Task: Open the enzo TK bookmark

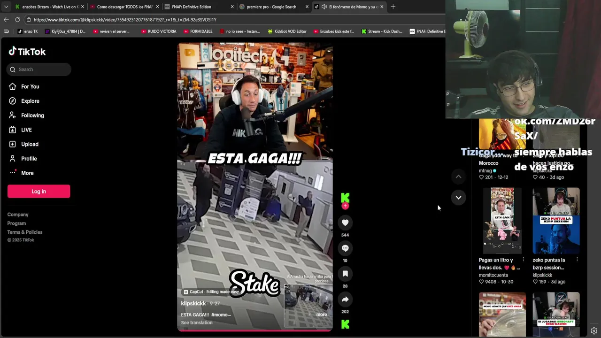Action: click(28, 31)
